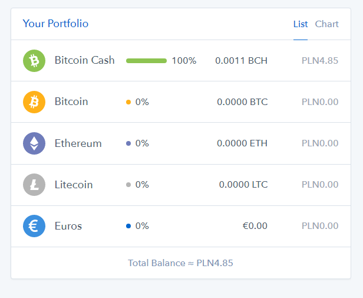
Task: Click the gray Litecoin coin icon
Action: [x=34, y=185]
